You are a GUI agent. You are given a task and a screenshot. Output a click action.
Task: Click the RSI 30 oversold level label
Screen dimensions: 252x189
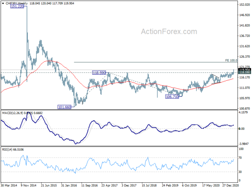coord(240,172)
